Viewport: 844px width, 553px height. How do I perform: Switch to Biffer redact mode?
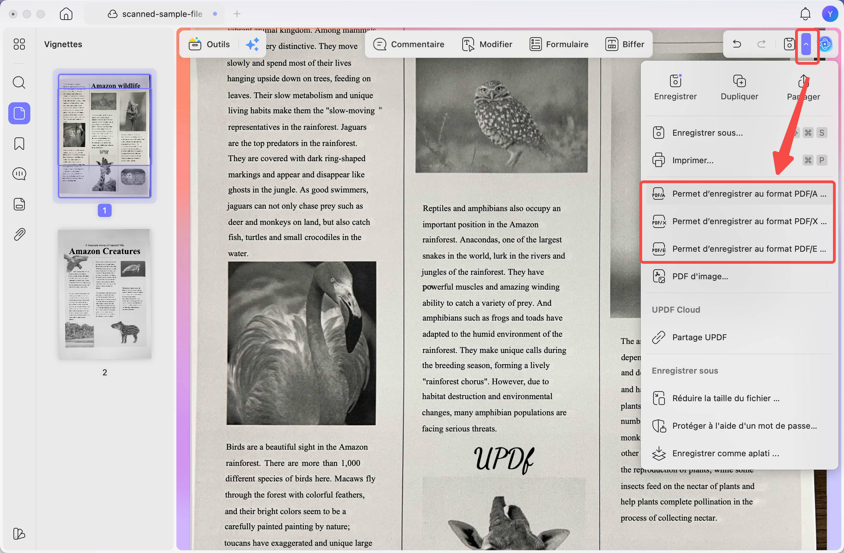click(625, 44)
